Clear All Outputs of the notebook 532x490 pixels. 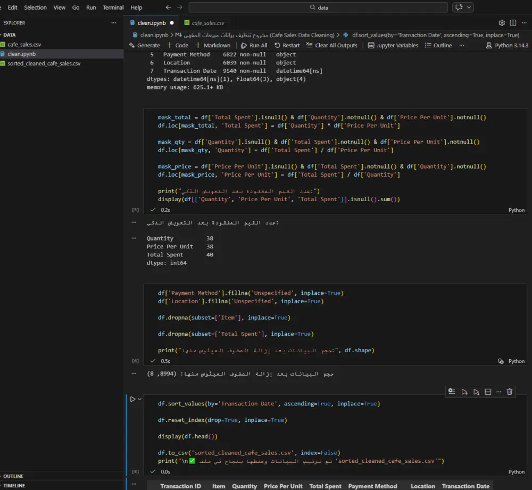pos(332,45)
